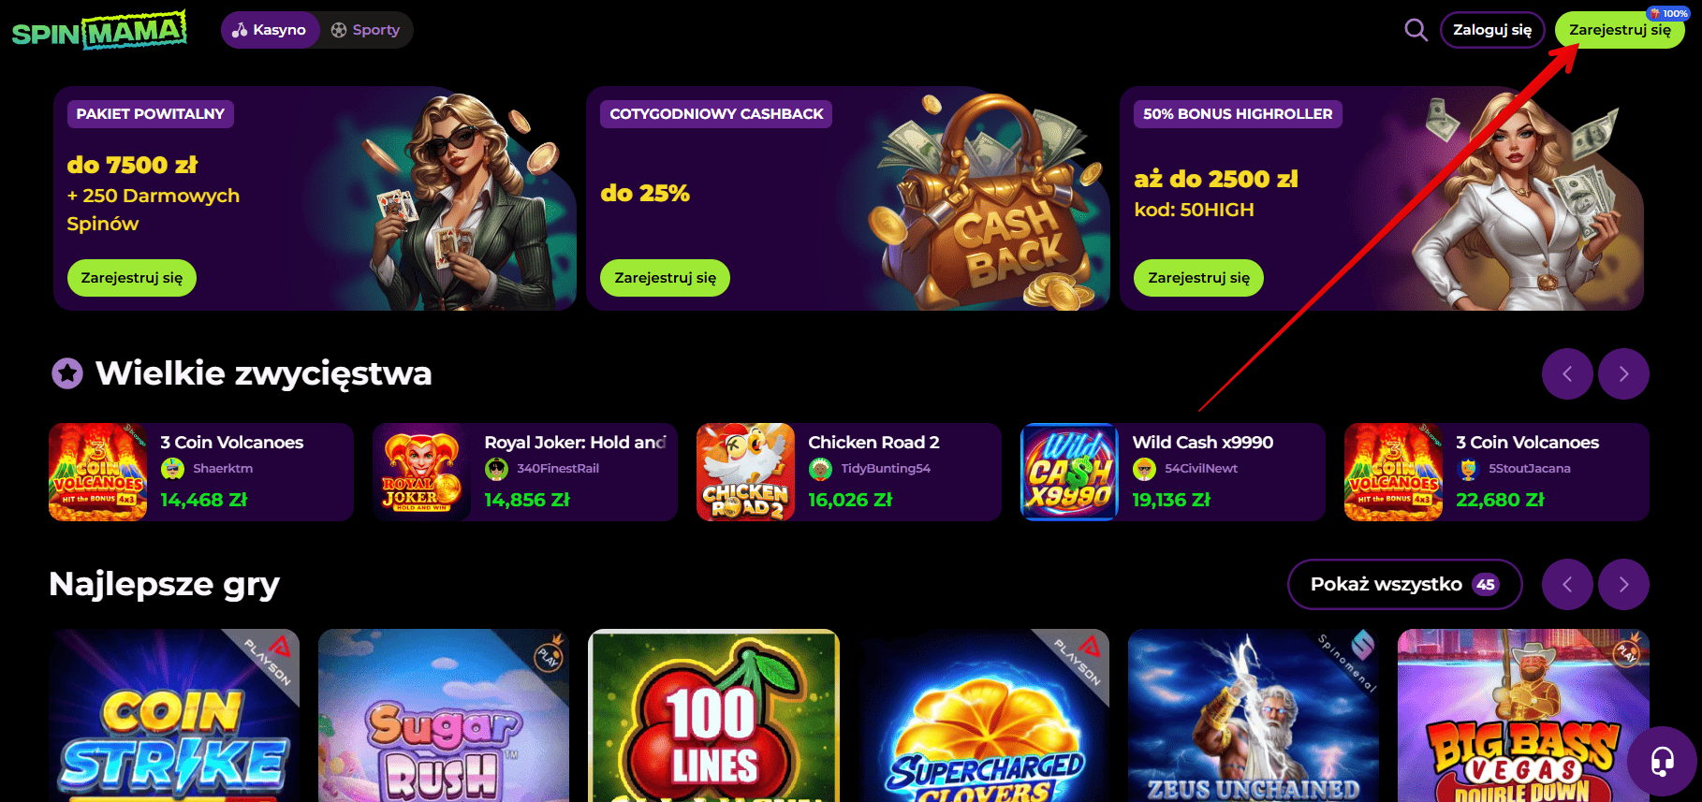Click the SpinMama logo
This screenshot has width=1702, height=802.
coord(99,31)
